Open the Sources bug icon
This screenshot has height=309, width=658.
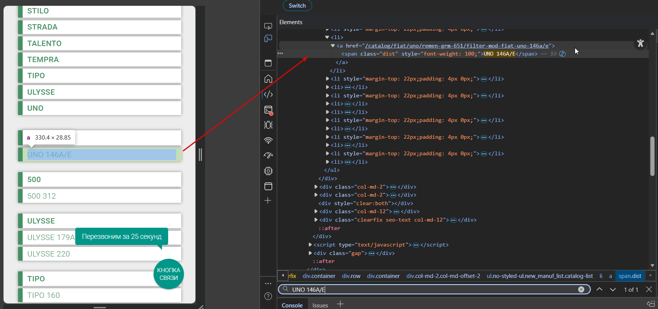pos(268,125)
